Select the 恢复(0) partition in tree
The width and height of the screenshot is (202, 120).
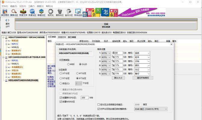point(15,41)
